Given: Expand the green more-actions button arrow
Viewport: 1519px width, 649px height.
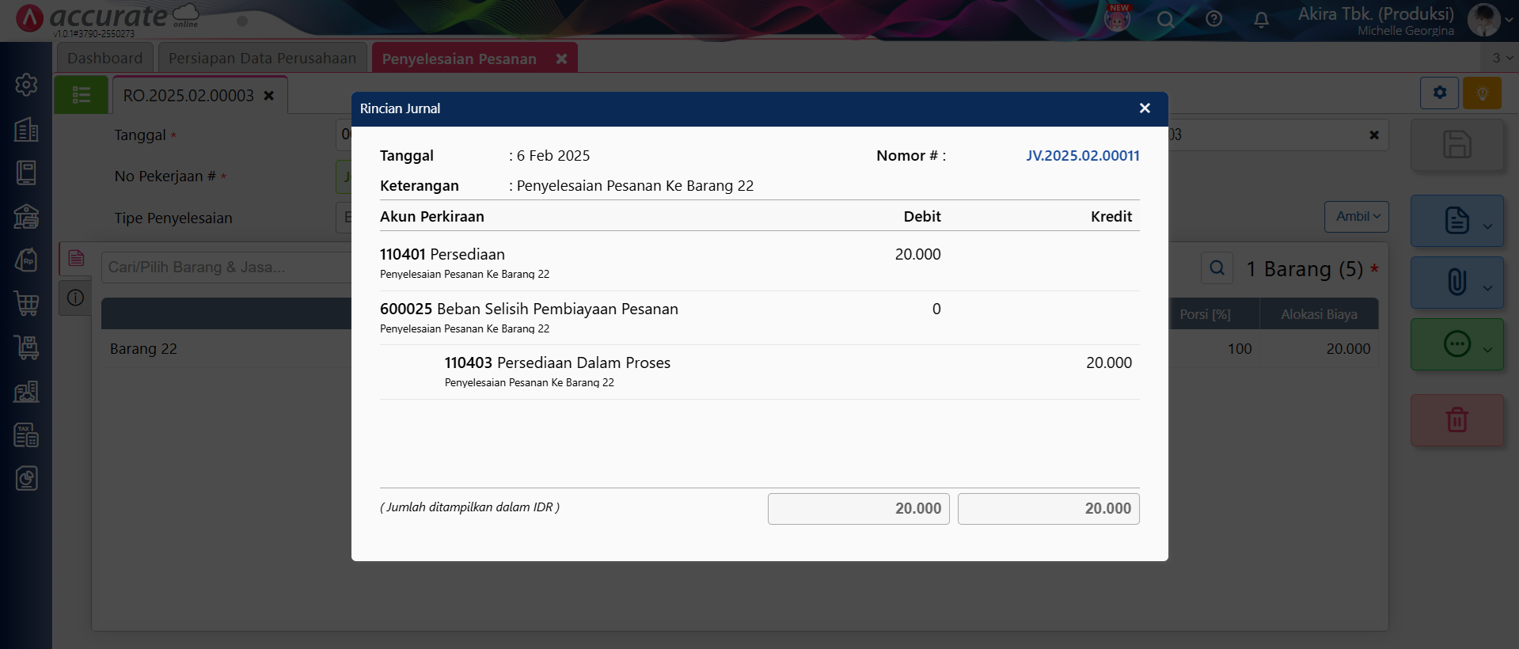Looking at the screenshot, I should (x=1487, y=350).
